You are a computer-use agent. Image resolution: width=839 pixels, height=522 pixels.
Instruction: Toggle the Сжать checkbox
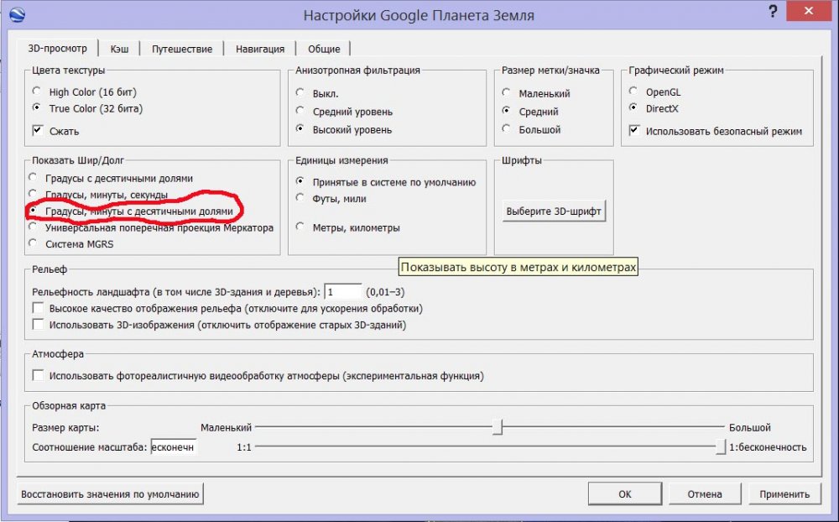coord(55,131)
